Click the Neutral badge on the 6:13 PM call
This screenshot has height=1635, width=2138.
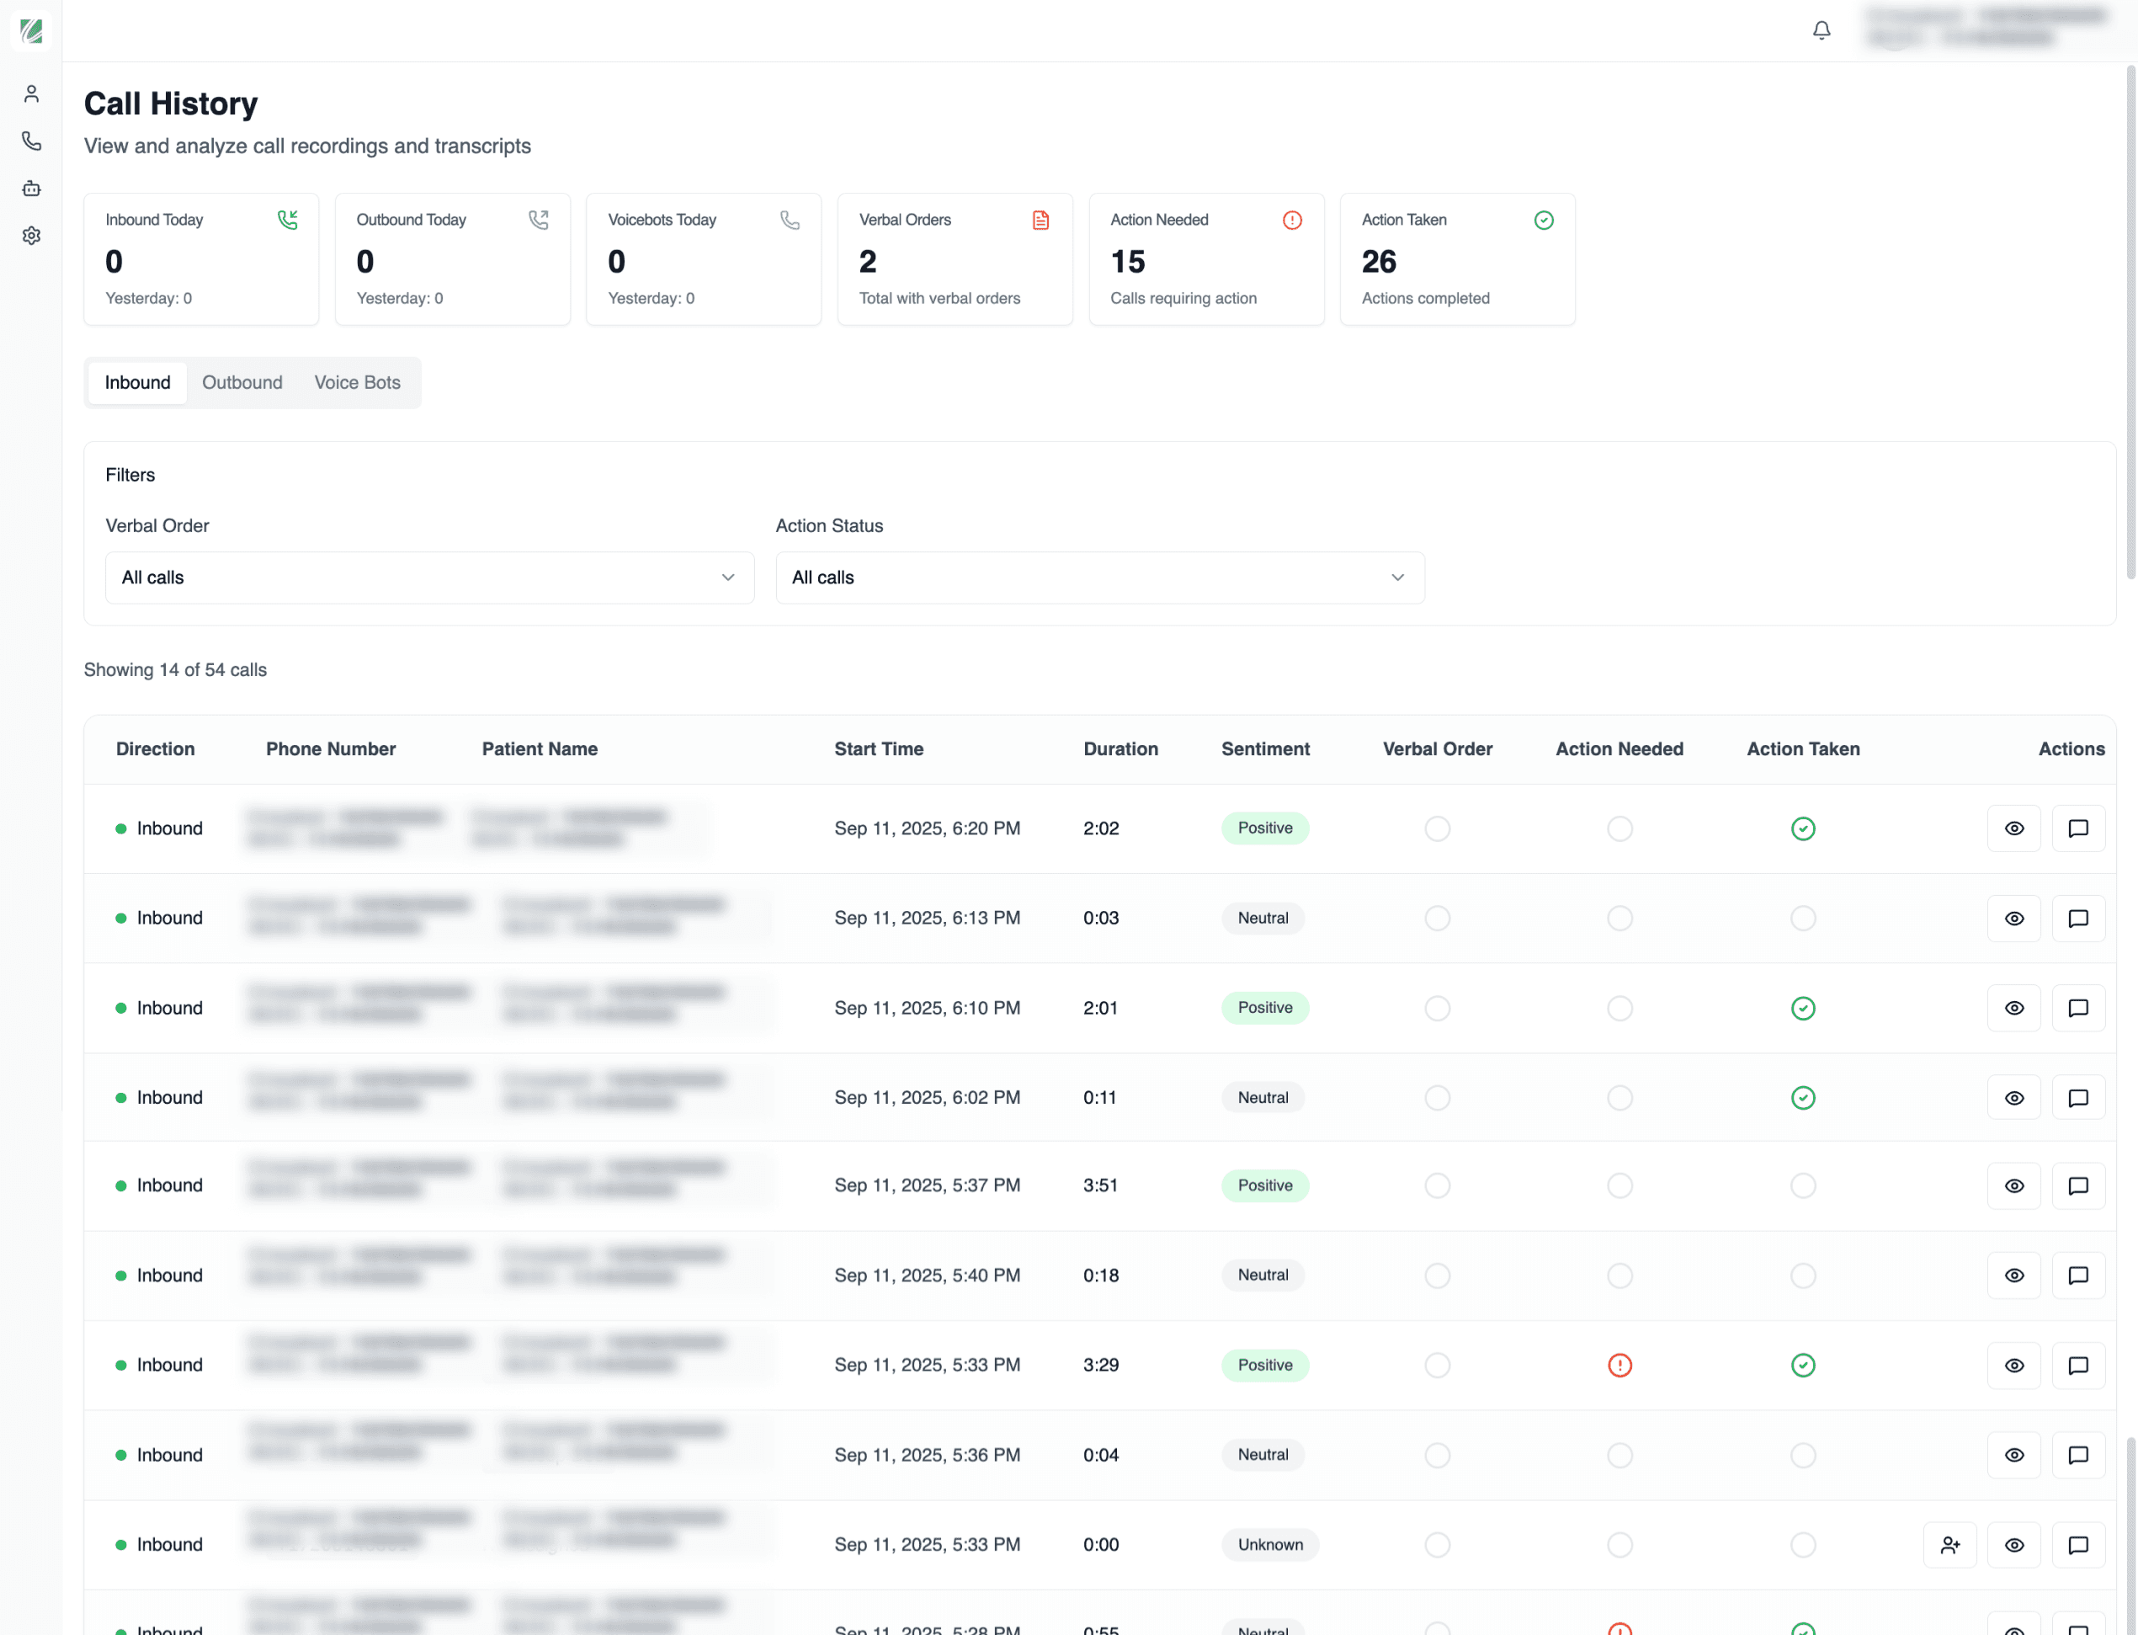(1262, 918)
